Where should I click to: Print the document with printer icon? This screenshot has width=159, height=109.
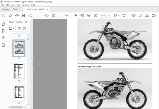[x=23, y=16]
